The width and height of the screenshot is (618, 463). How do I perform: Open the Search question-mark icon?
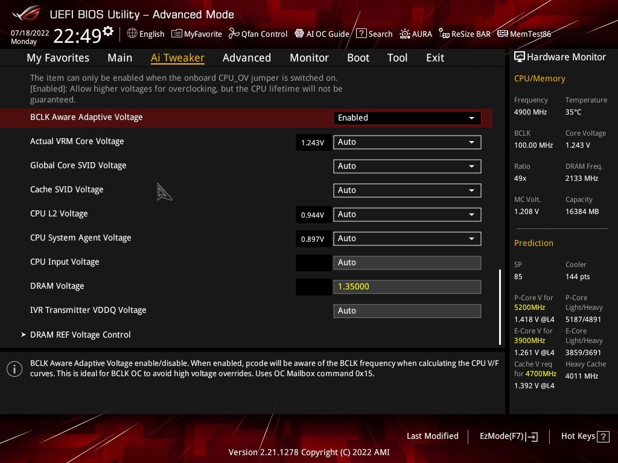[361, 34]
